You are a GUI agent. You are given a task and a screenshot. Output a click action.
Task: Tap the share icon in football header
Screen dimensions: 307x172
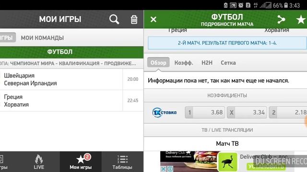point(281,20)
